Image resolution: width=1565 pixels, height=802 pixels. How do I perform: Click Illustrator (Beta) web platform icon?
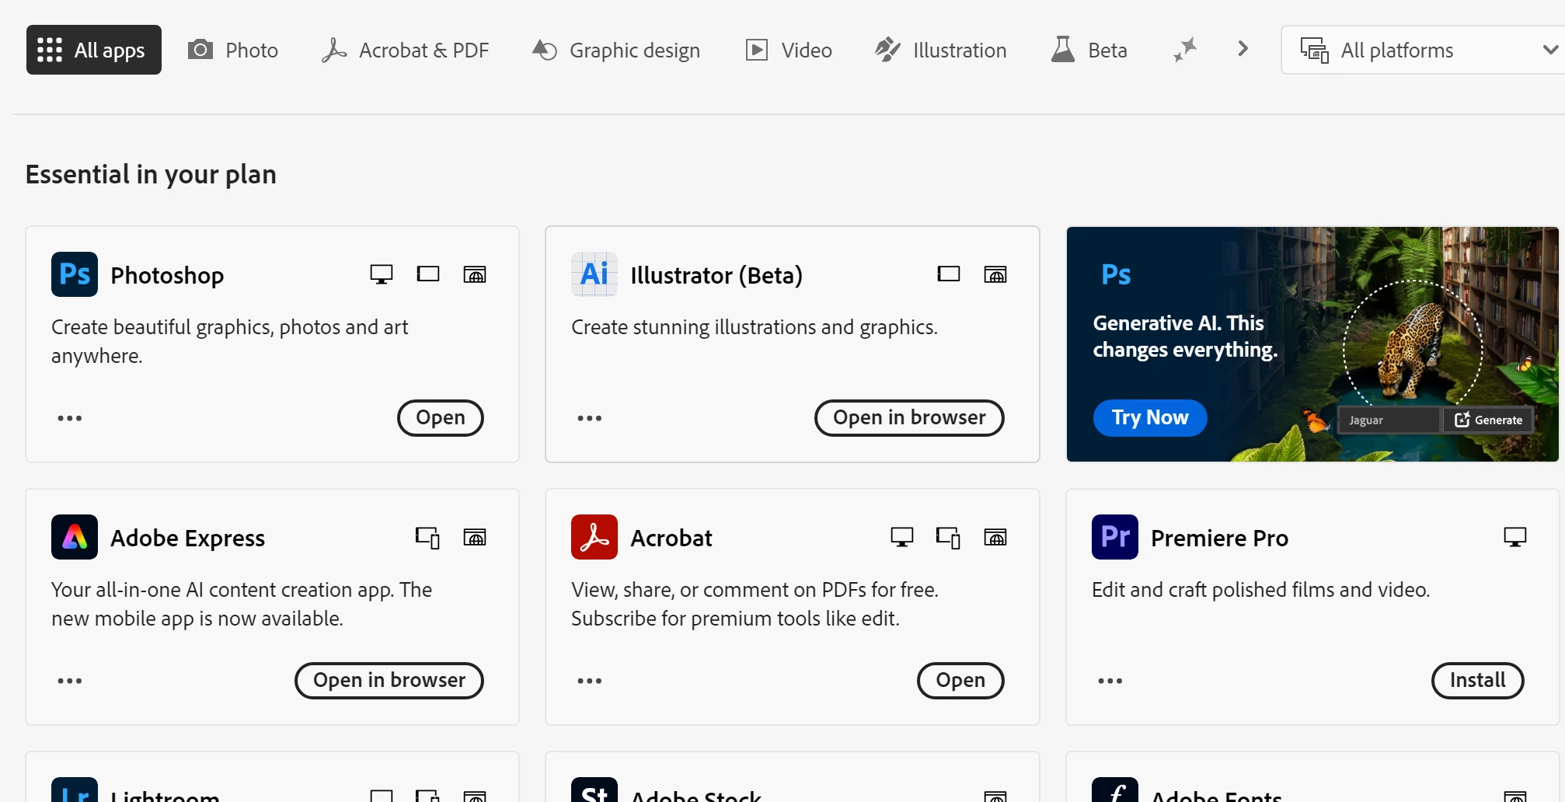click(995, 274)
